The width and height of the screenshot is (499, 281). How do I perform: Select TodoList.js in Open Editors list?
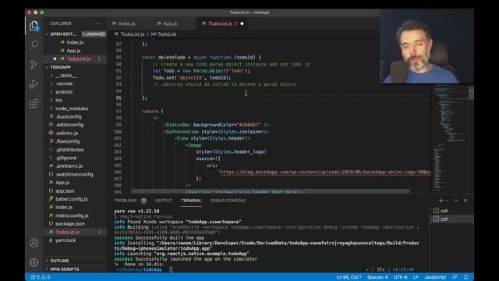coord(79,59)
